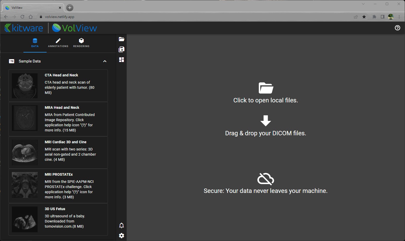Select the VolView browser tab
The height and width of the screenshot is (241, 405).
(x=33, y=8)
